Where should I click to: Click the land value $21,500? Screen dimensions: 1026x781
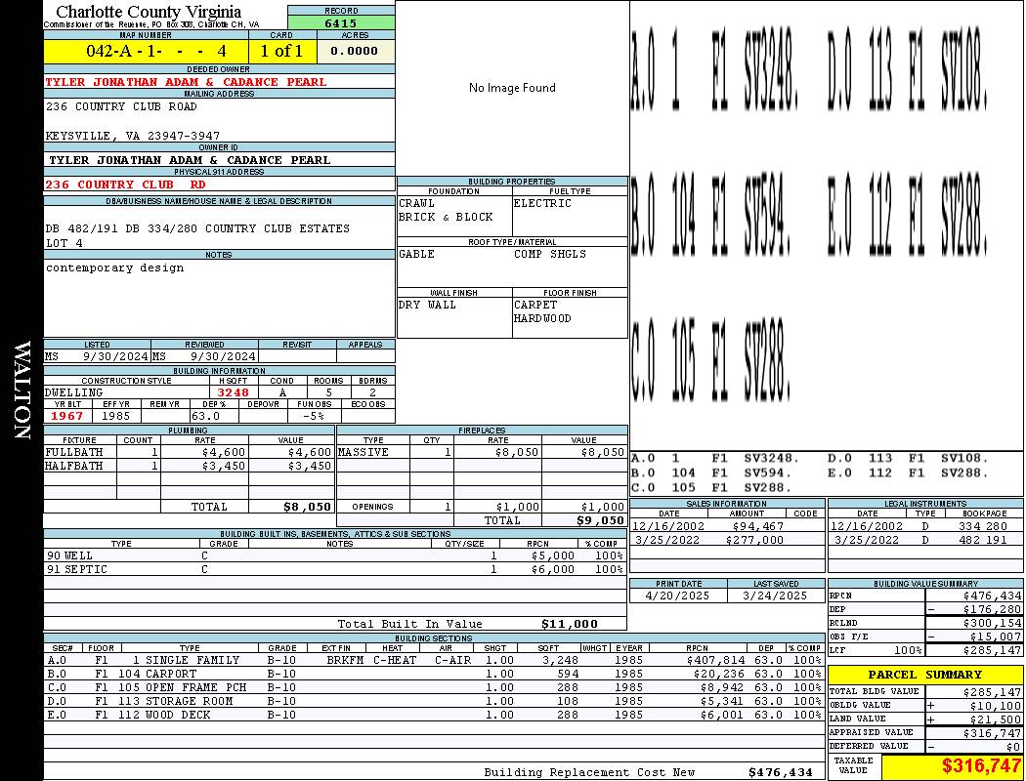coord(996,719)
